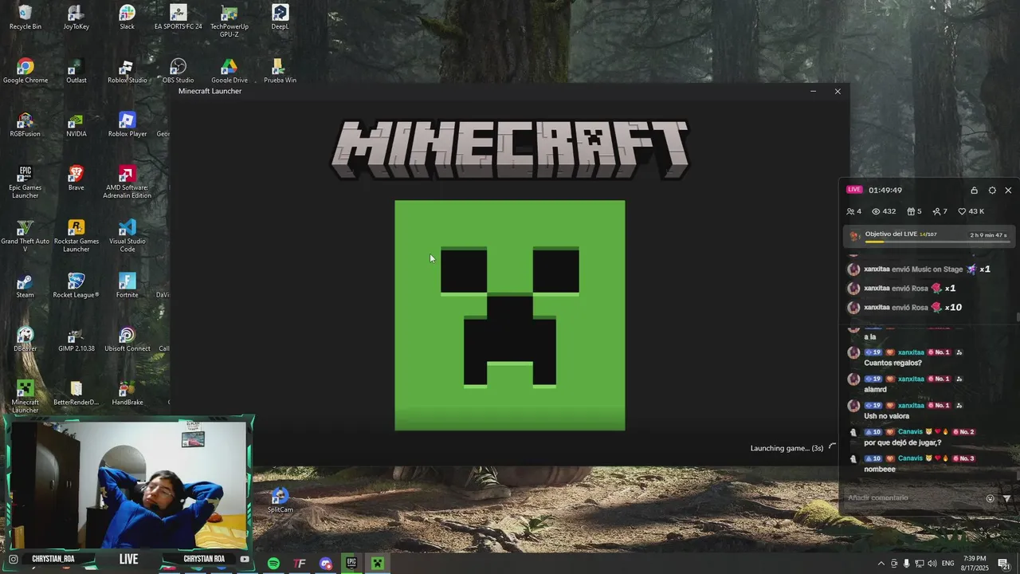
Task: Open Rocket League desktop shortcut
Action: tap(76, 285)
